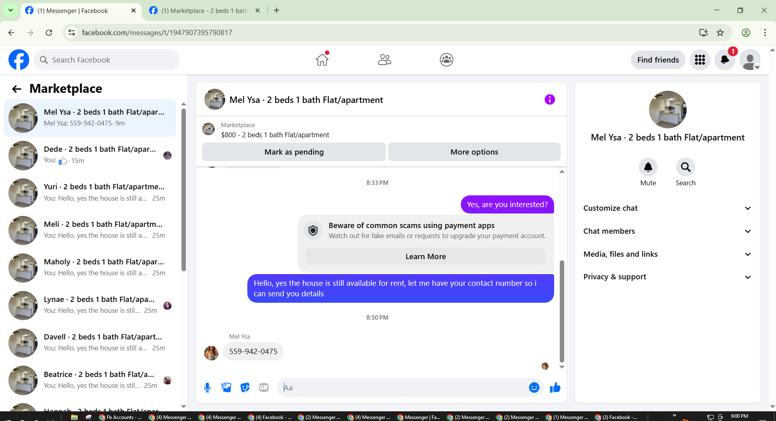Click Learn More on scam warning
This screenshot has height=421, width=776.
[426, 257]
